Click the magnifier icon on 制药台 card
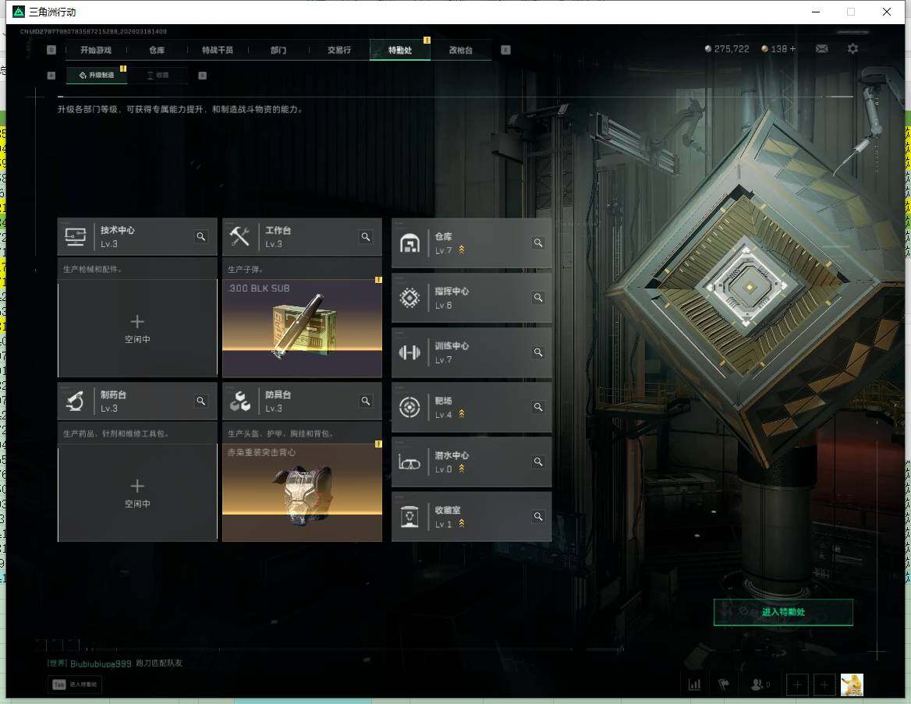The height and width of the screenshot is (704, 911). [x=201, y=401]
